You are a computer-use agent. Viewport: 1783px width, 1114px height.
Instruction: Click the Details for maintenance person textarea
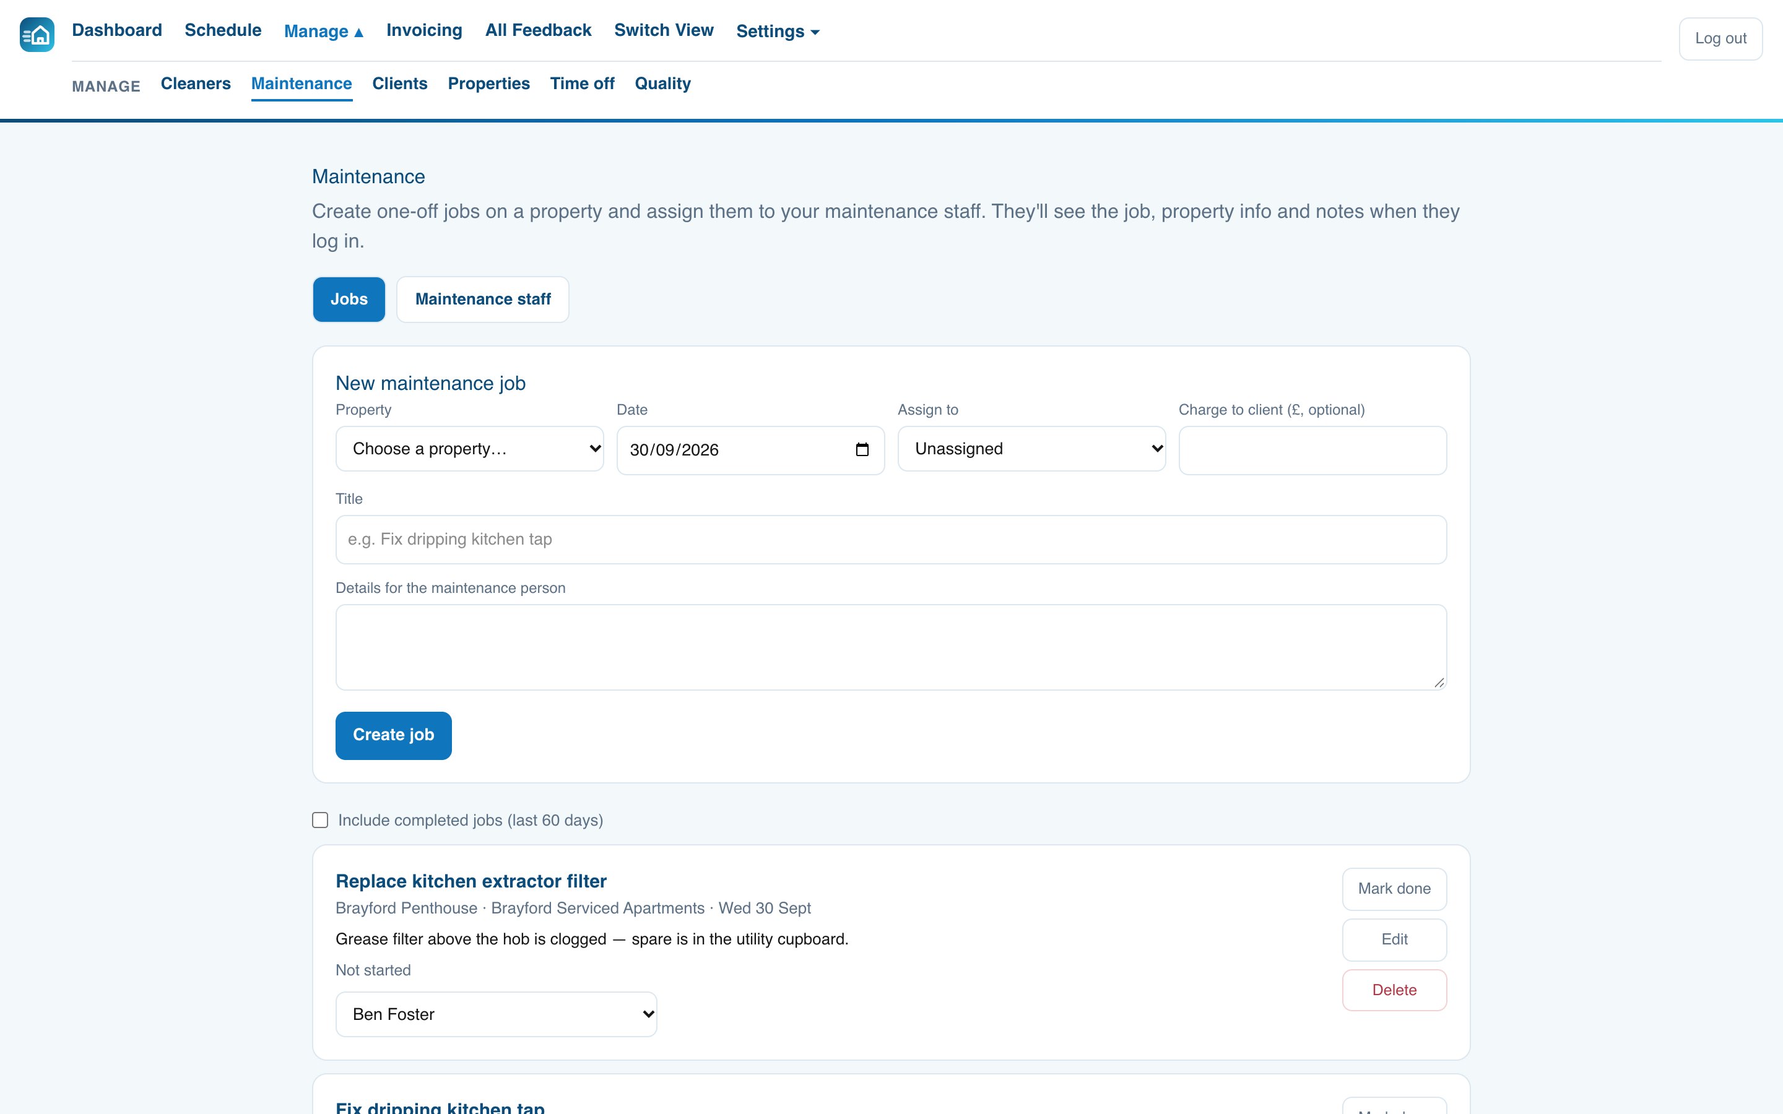891,647
